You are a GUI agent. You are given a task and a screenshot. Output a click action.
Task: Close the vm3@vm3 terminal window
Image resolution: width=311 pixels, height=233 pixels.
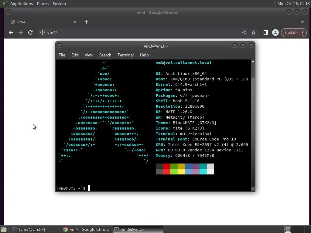tap(251, 46)
